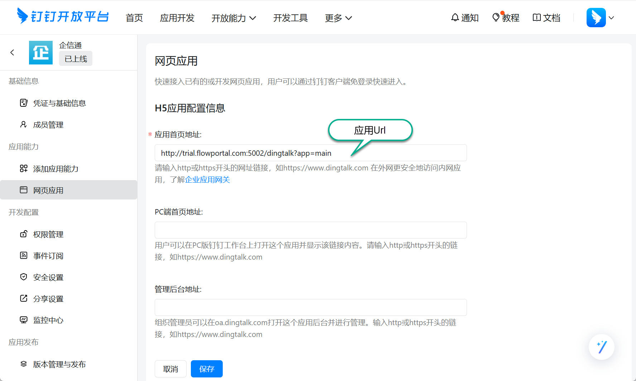Click the 已上线 status badge
The height and width of the screenshot is (381, 636).
76,59
